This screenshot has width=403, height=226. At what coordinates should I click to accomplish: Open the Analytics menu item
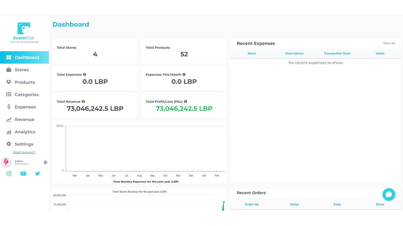pyautogui.click(x=24, y=132)
